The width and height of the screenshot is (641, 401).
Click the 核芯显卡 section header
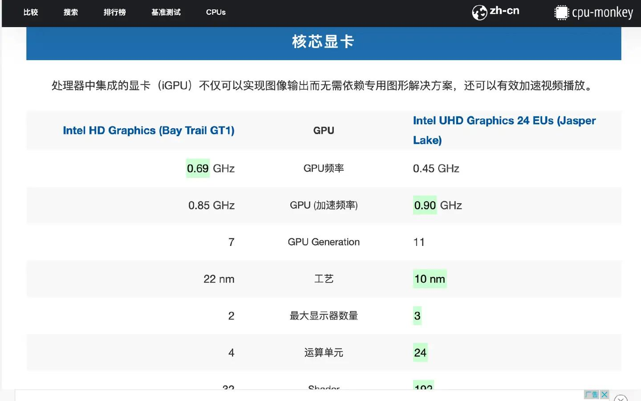pyautogui.click(x=324, y=42)
